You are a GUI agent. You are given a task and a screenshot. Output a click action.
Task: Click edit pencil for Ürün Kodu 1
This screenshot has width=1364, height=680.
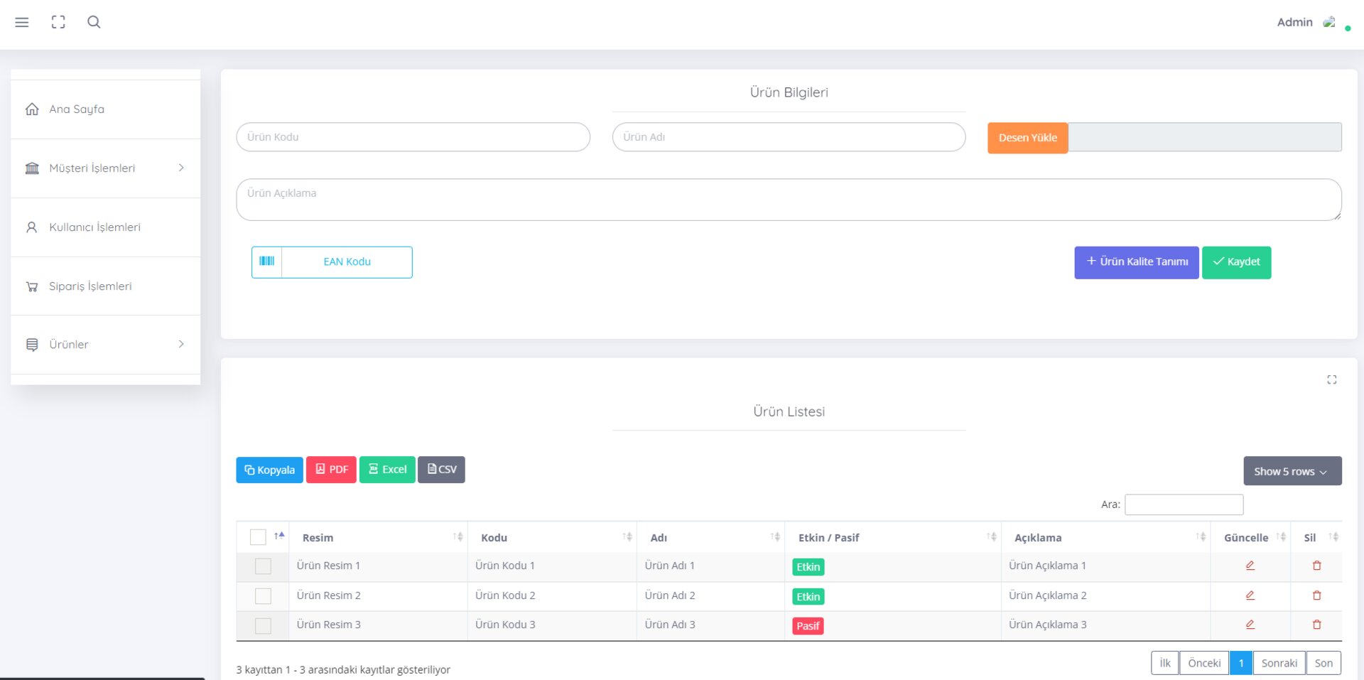pyautogui.click(x=1250, y=566)
